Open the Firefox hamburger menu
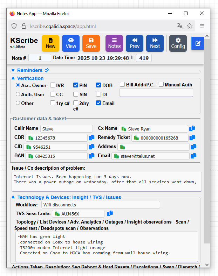The width and height of the screenshot is (218, 276). 202,26
